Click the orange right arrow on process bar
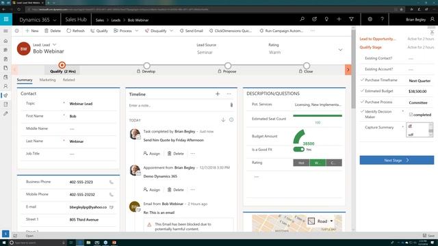The height and width of the screenshot is (246, 438). point(348,70)
